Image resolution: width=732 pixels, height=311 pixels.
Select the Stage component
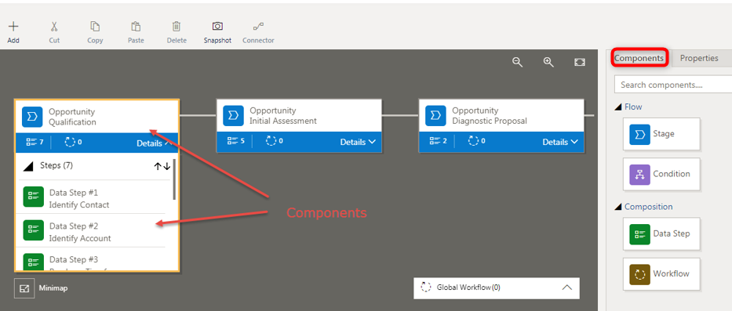pyautogui.click(x=661, y=134)
